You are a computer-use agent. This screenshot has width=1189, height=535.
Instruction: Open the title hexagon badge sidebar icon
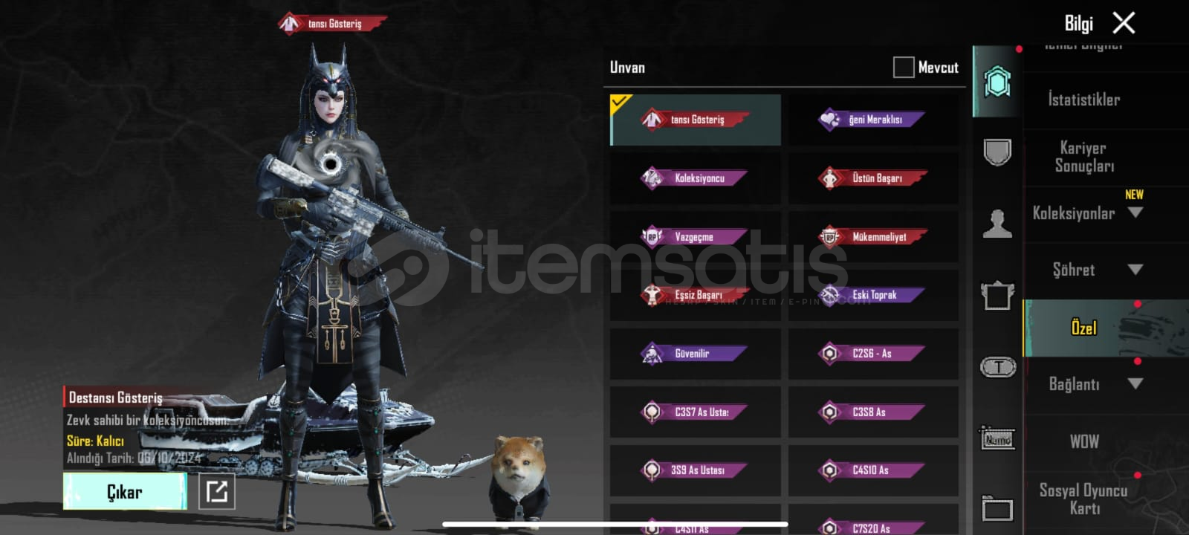coord(997,82)
